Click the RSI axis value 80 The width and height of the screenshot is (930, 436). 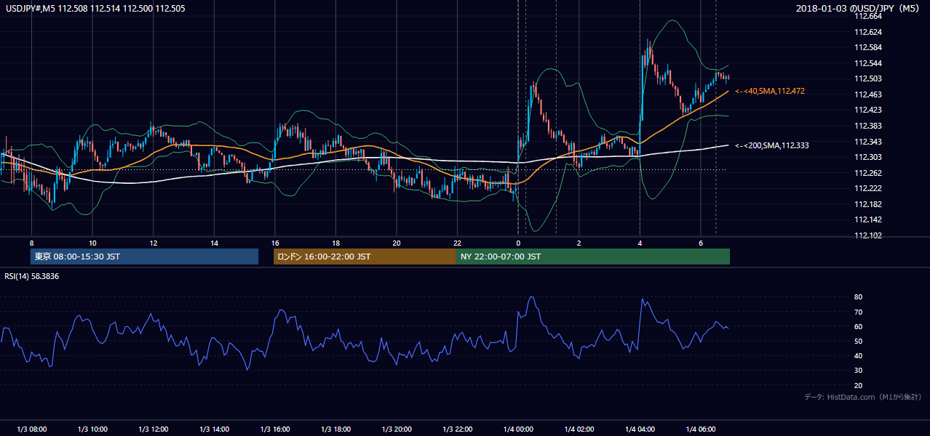(x=859, y=297)
